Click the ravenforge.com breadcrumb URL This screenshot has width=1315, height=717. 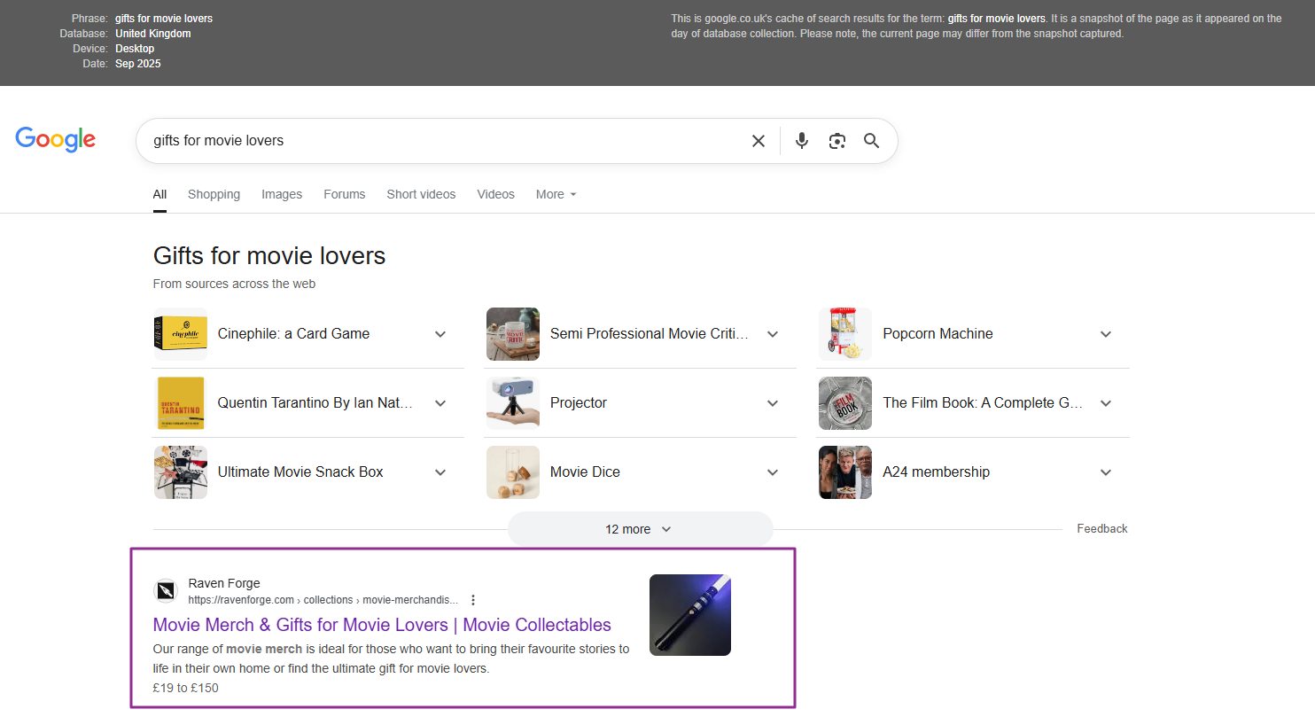pos(323,600)
